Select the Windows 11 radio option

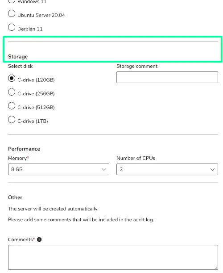[12, 1]
